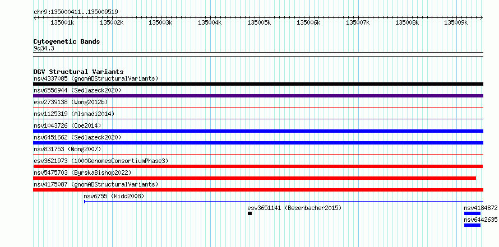Click ruler position 135009k
The image size is (499, 247).
point(456,22)
